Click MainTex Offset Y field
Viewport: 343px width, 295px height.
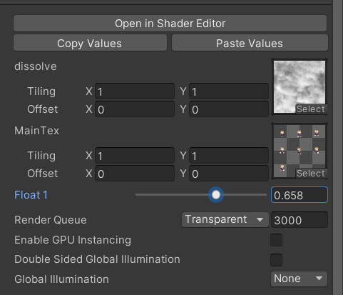(x=229, y=174)
